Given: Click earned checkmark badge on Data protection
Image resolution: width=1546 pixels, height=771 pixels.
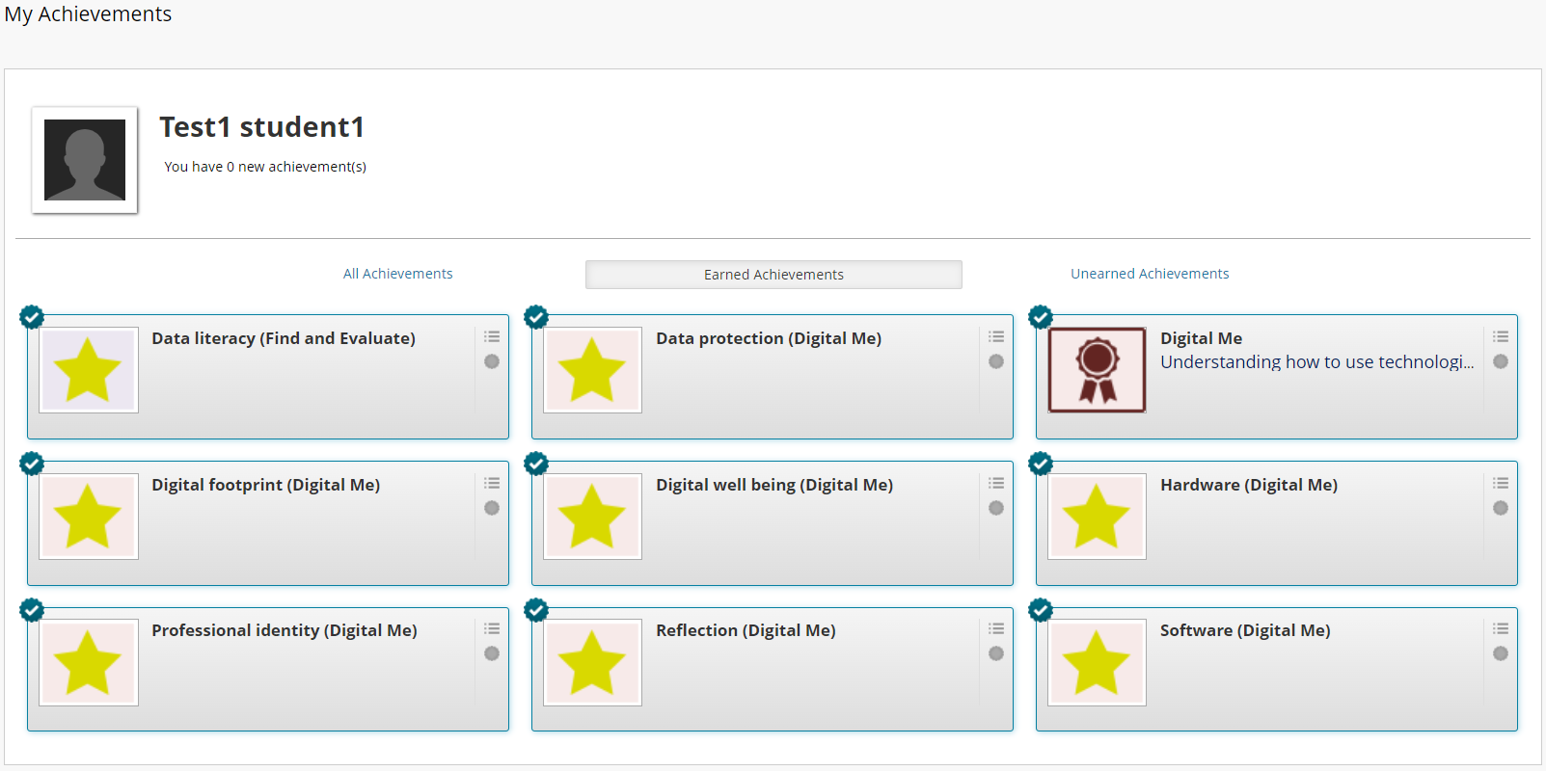Looking at the screenshot, I should [536, 317].
